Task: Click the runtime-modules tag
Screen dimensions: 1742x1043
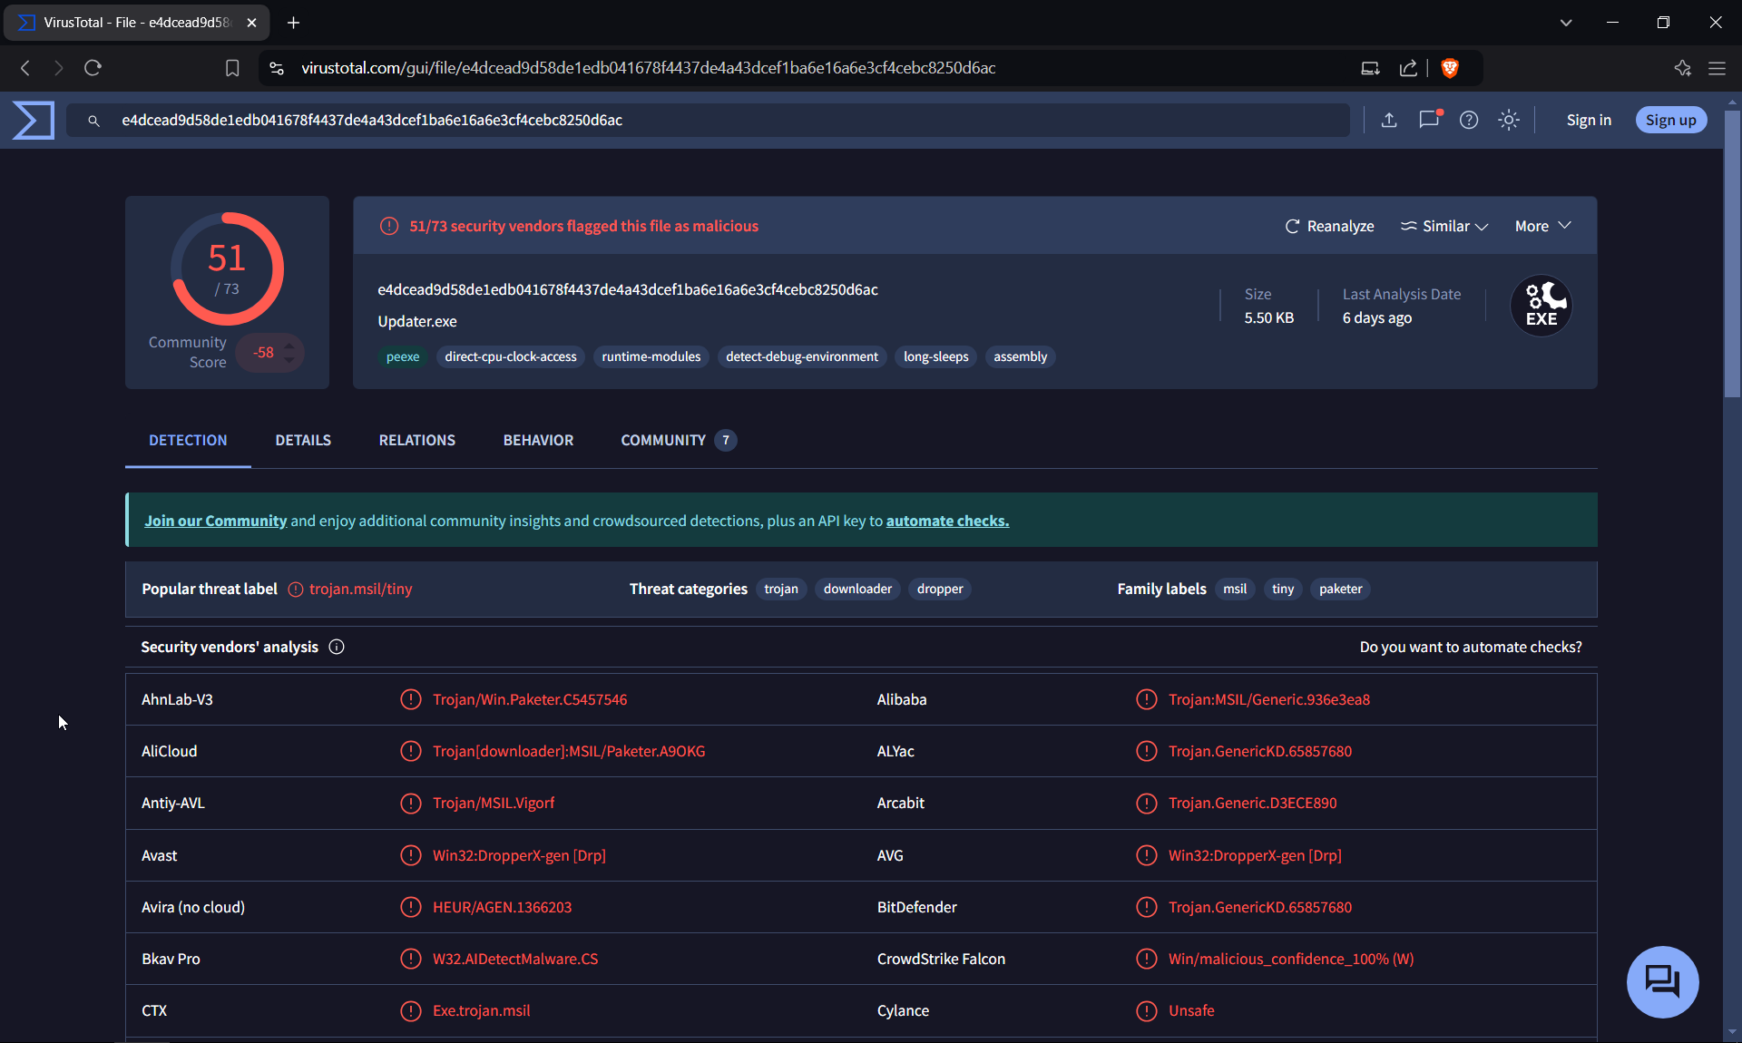Action: pos(651,356)
